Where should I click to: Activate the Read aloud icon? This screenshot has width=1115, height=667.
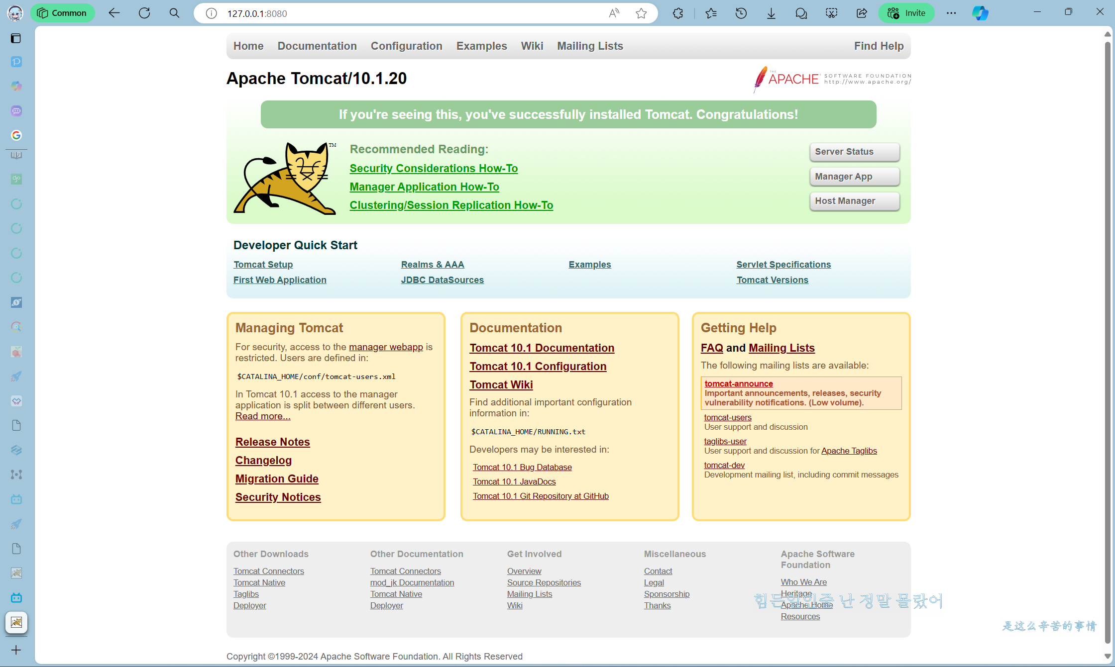[x=614, y=13]
